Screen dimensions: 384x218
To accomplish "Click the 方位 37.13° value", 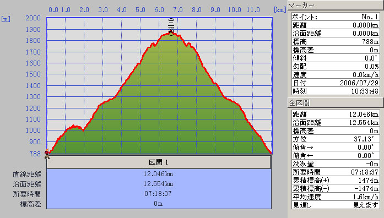I will (364, 139).
